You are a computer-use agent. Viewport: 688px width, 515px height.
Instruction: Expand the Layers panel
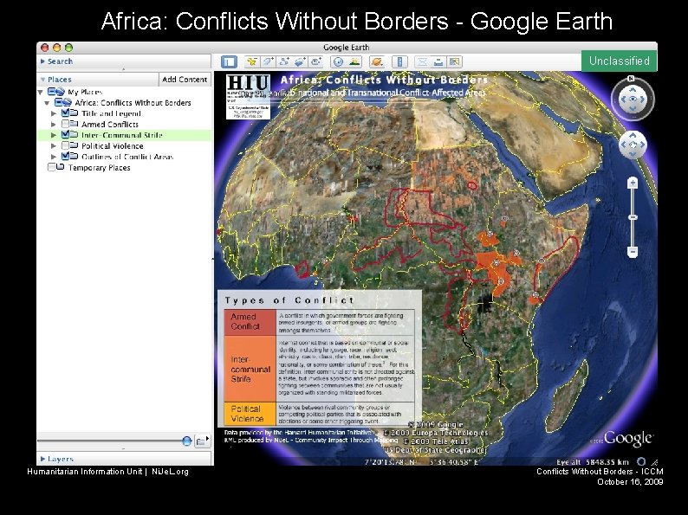(x=42, y=459)
